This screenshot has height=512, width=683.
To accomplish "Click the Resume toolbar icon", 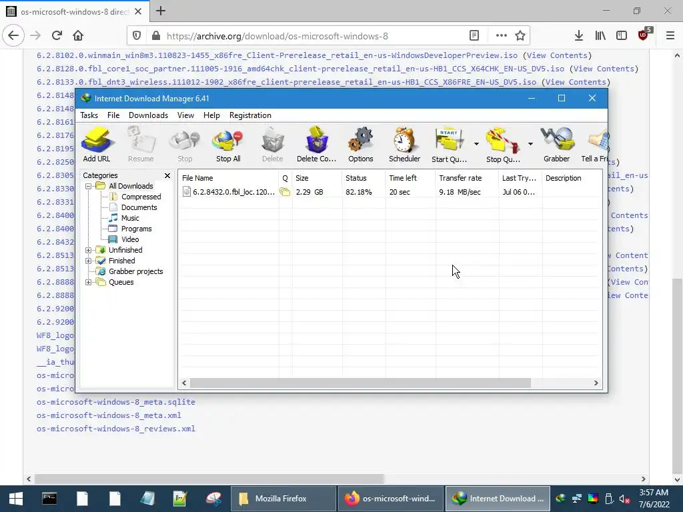I will pyautogui.click(x=141, y=145).
